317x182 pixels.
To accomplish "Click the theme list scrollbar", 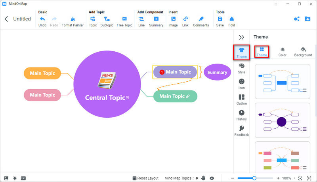I will 315,81.
